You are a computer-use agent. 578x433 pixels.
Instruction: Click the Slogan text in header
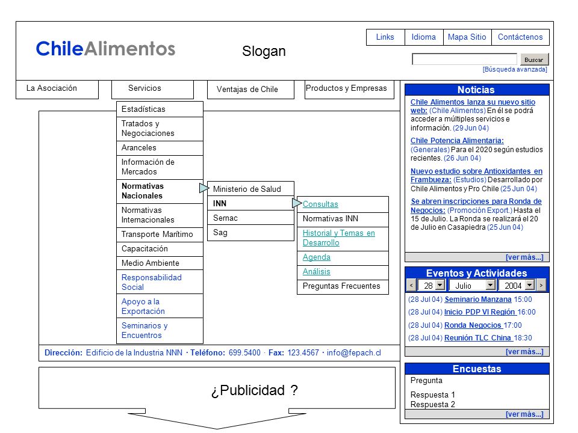(x=264, y=51)
